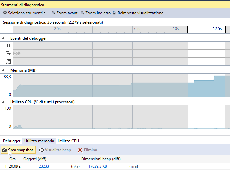Click the memory graph's highlighted blue selected region
The width and height of the screenshot is (230, 170).
pyautogui.click(x=206, y=89)
